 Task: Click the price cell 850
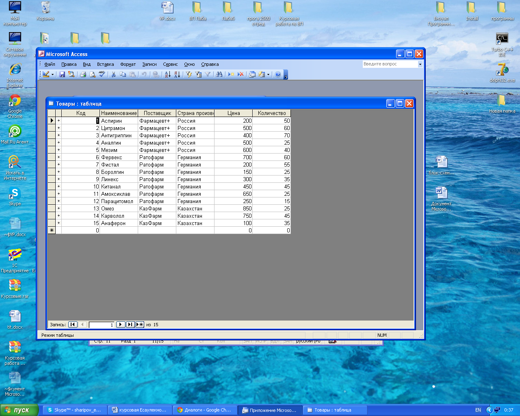[x=234, y=208]
